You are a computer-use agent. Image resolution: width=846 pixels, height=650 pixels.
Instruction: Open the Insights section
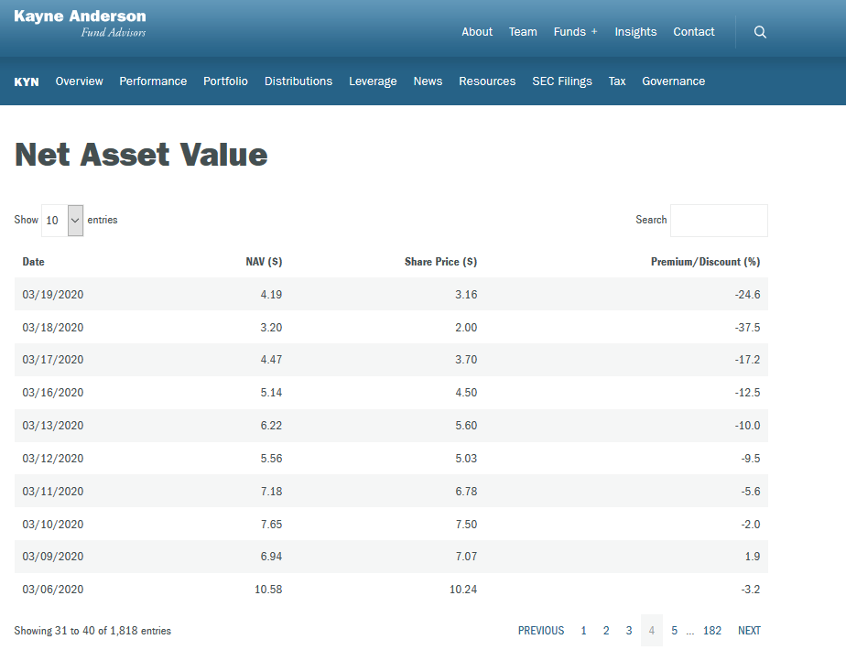coord(635,32)
